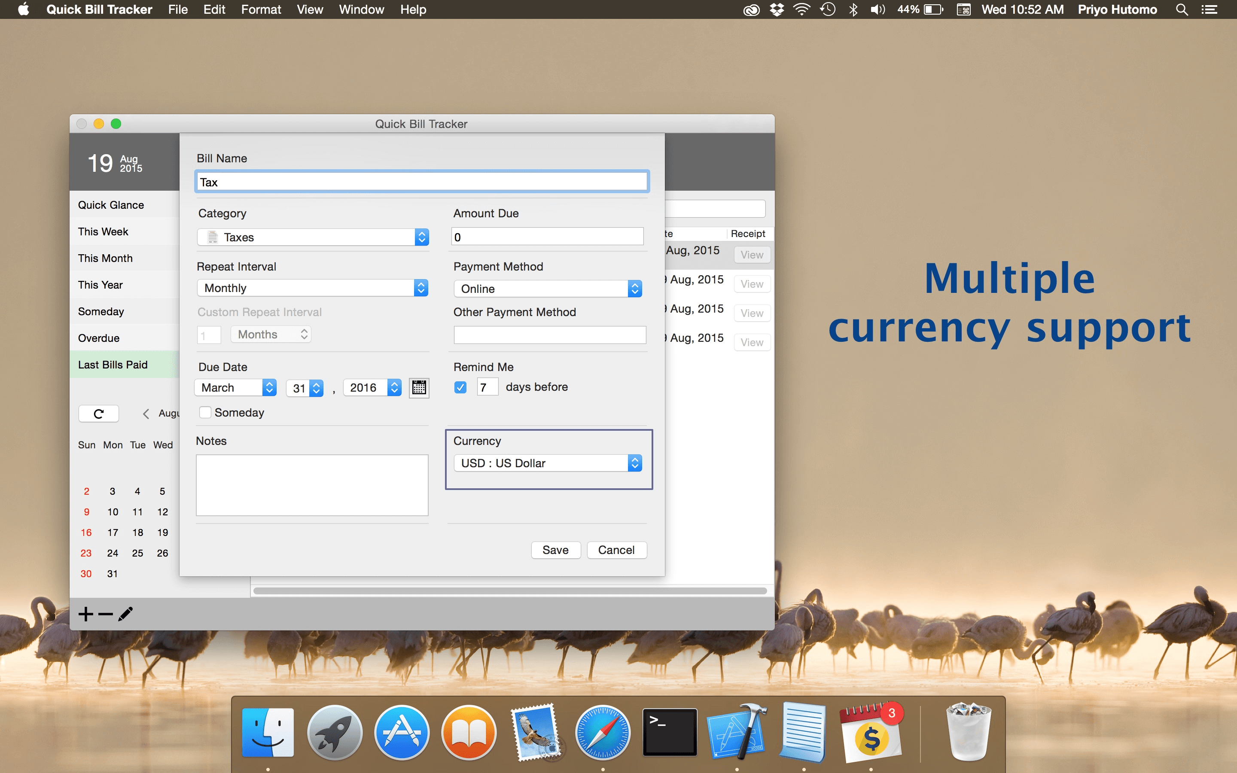1237x773 pixels.
Task: Click the calendar refresh button
Action: (99, 414)
